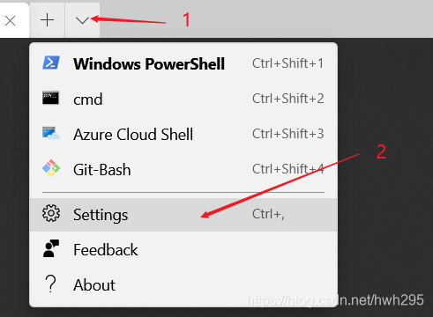
Task: Click the Azure Cloud Shell icon
Action: (51, 133)
